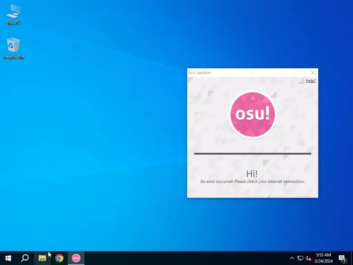Click the osu! updater title text
Viewport: 353px width, 265px height.
200,72
